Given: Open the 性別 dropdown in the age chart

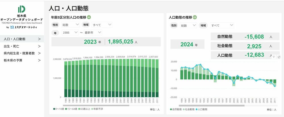Looking at the screenshot, I should coord(70,25).
